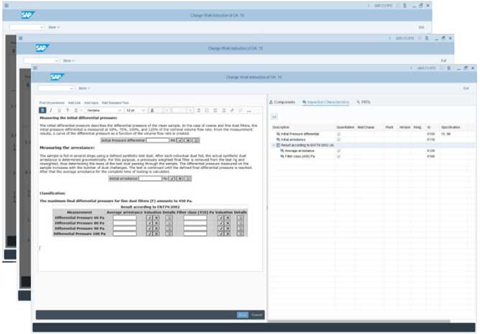Click the insert link icon in editor toolbar
This screenshot has height=334, width=480.
232,110
